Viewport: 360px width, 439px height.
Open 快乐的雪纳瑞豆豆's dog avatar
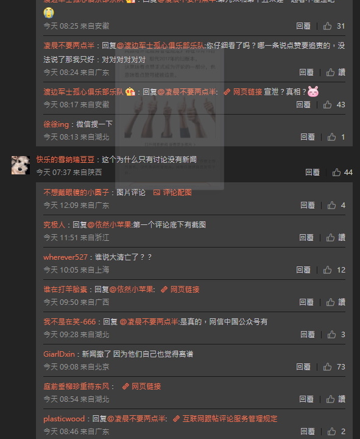click(21, 165)
